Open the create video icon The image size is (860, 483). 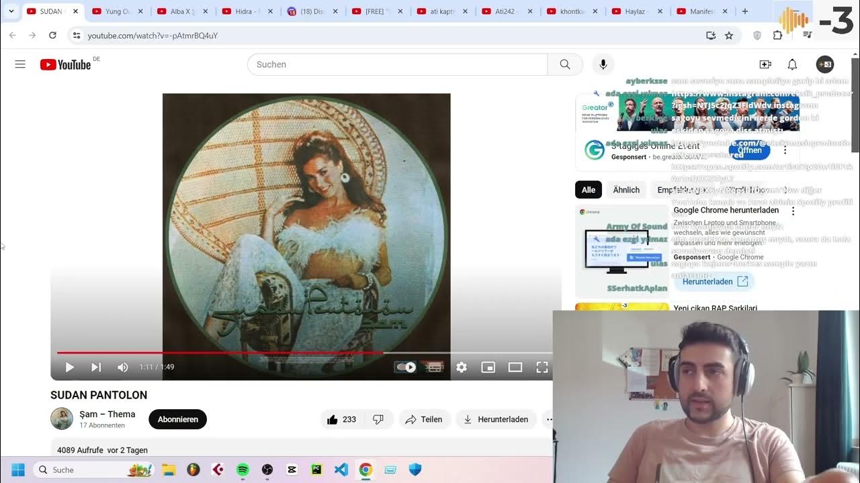(x=765, y=64)
